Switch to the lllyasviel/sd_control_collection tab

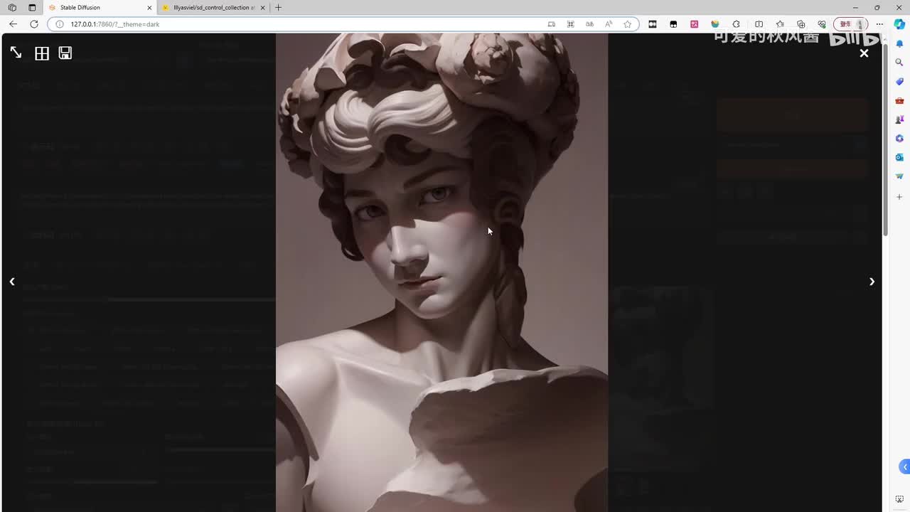213,8
